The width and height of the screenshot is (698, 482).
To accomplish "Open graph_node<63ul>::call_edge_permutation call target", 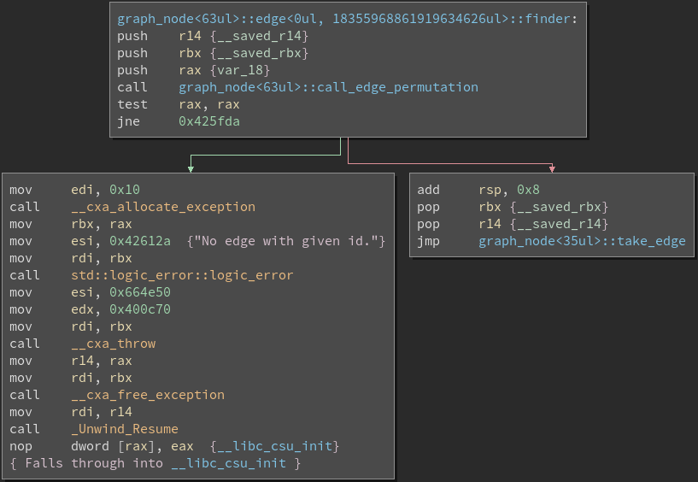I will click(329, 87).
